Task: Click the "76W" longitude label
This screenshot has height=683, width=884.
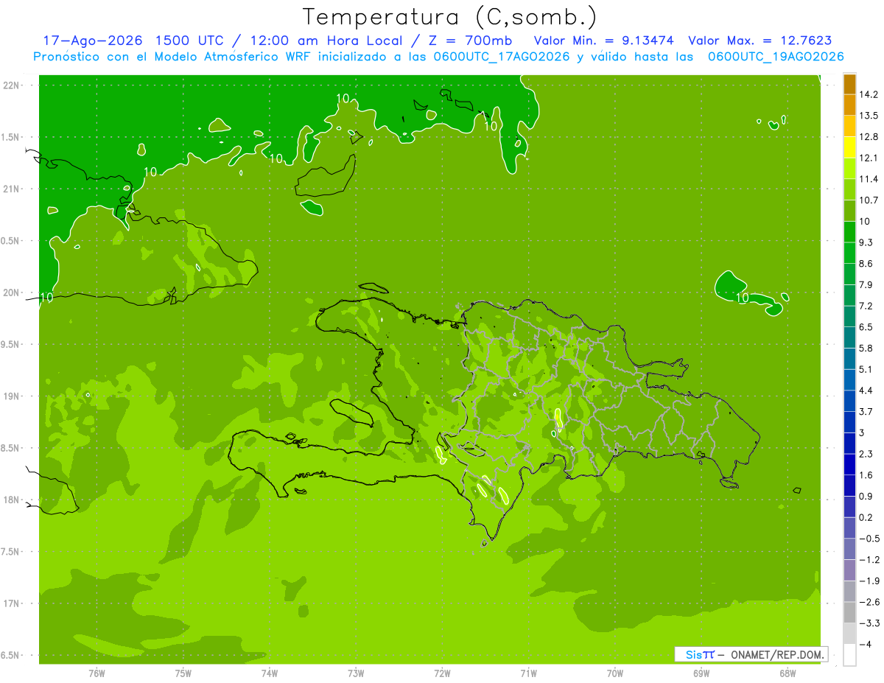Action: [x=97, y=673]
